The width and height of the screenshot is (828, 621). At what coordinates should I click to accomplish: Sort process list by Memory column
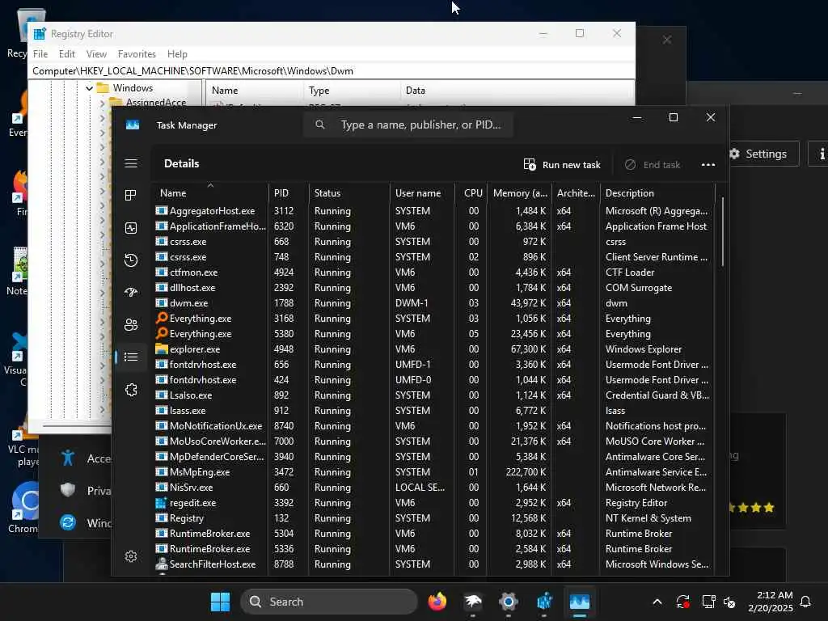pos(520,192)
